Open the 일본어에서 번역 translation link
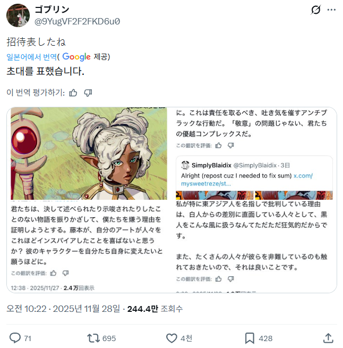This screenshot has height=348, width=343. pos(32,57)
